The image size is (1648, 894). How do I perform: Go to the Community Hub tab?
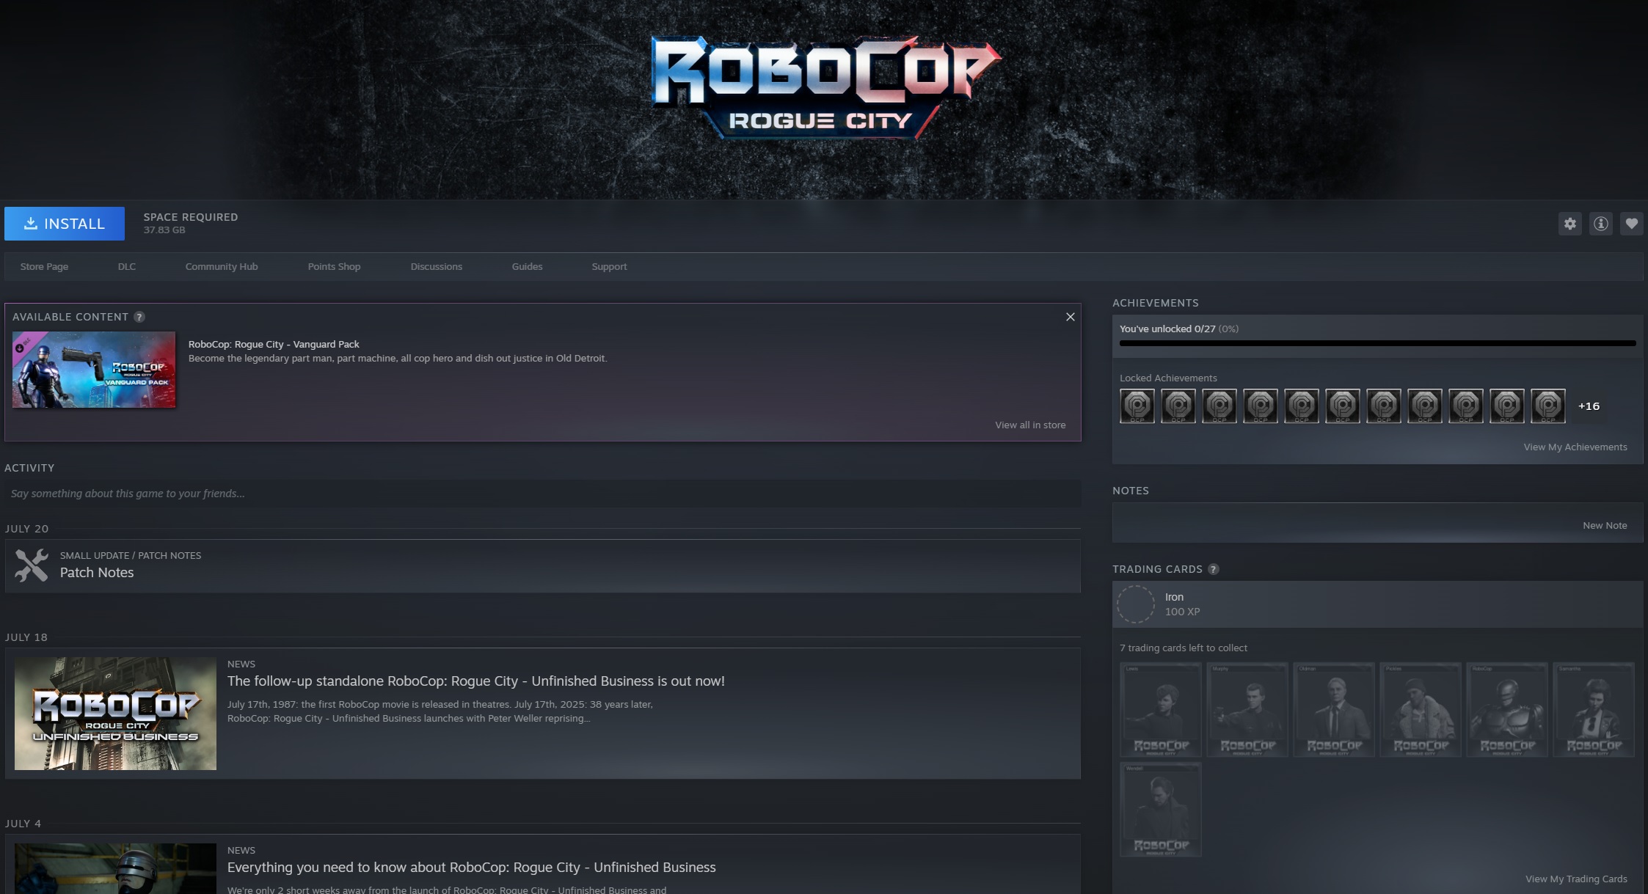pyautogui.click(x=222, y=267)
